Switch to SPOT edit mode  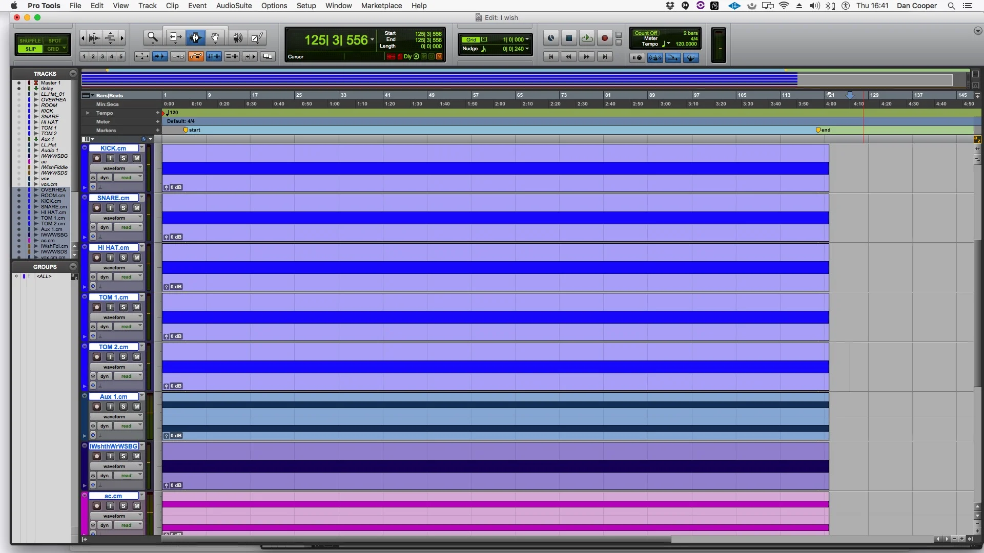click(55, 40)
